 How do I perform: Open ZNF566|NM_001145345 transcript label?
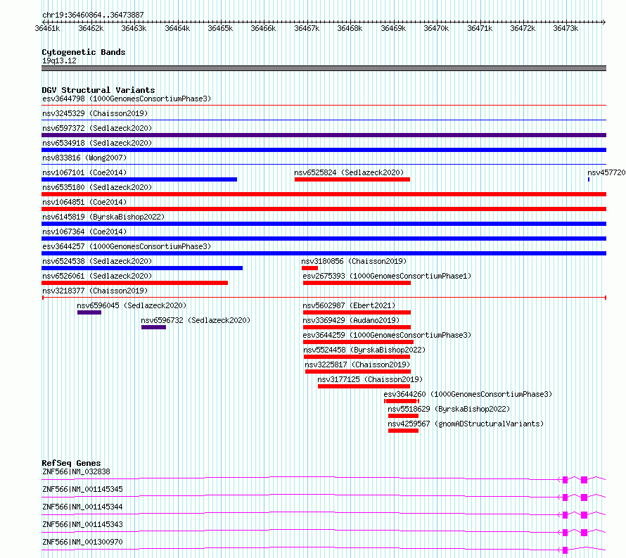(x=82, y=489)
